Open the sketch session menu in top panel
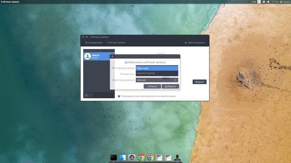 286,2
